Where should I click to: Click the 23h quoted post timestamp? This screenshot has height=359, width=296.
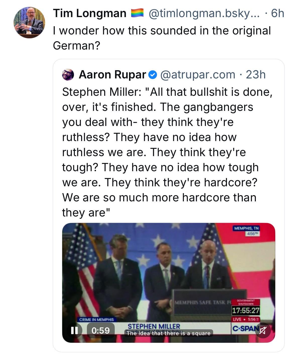tap(255, 75)
